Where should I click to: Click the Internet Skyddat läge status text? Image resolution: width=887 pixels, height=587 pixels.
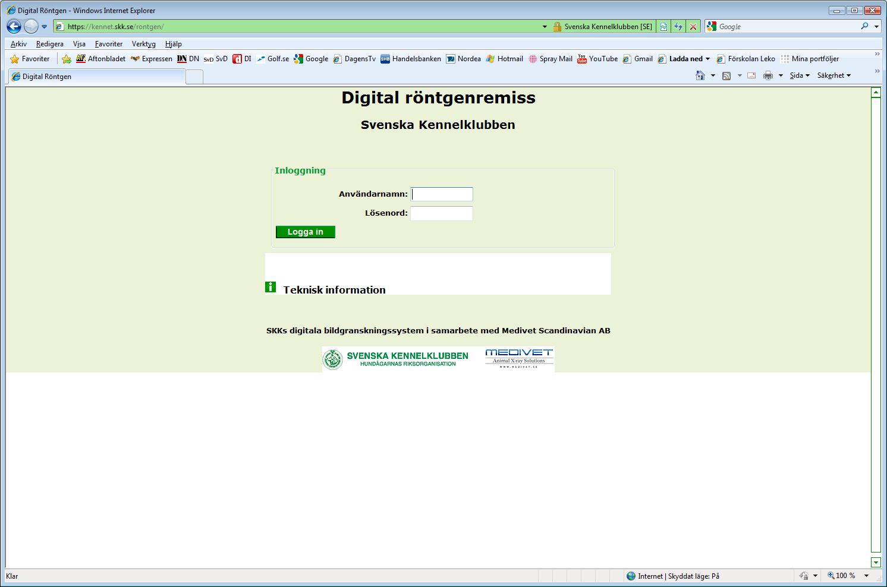click(678, 576)
